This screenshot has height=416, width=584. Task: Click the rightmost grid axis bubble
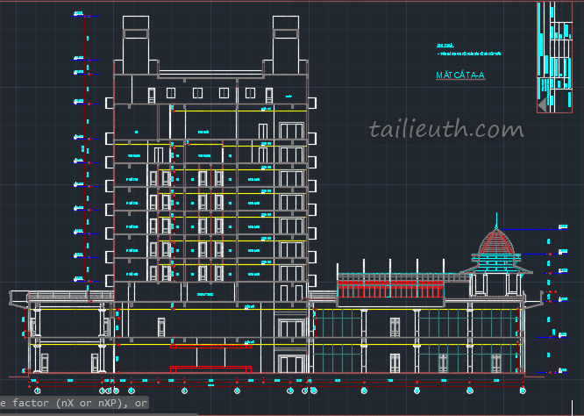coord(523,389)
